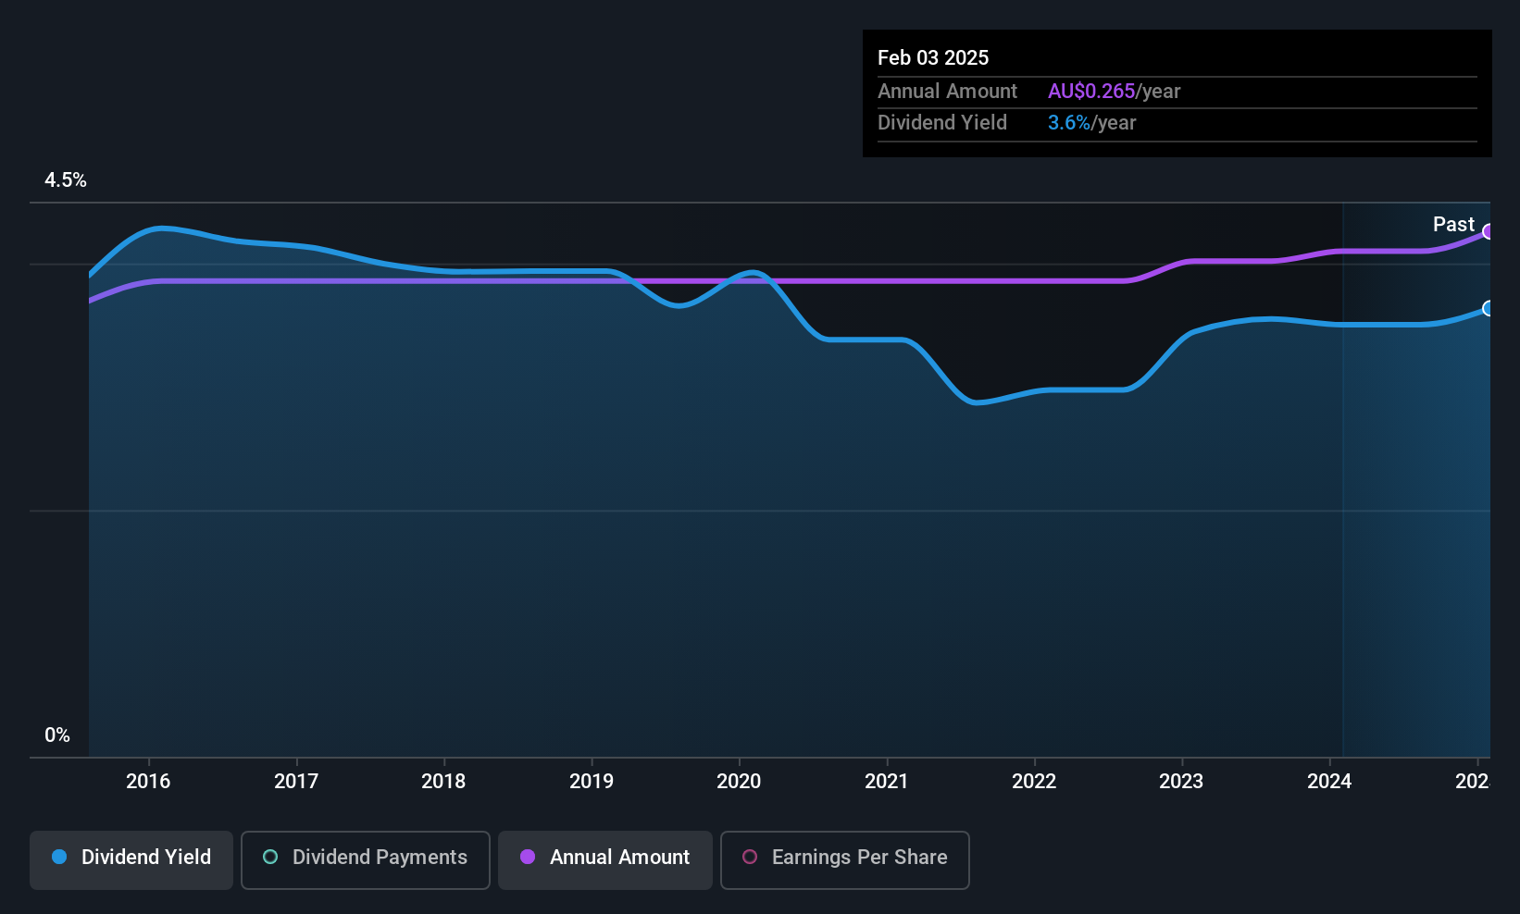Click the Past label on the chart
Screen dimensions: 1520x914
click(1453, 224)
